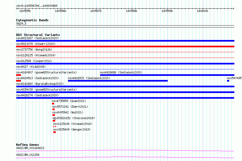The height and width of the screenshot is (161, 242).
Task: Click the 140598k ruler tick label
Action: 132,11
